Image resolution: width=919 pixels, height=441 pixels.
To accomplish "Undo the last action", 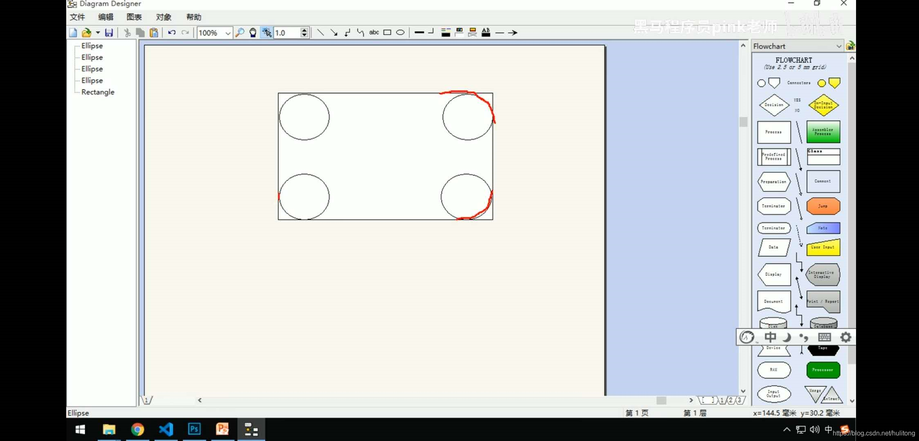I will point(172,33).
